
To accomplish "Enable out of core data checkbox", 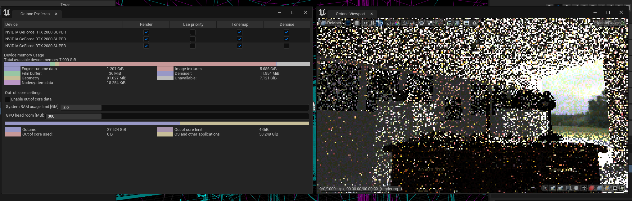I will click(8, 100).
